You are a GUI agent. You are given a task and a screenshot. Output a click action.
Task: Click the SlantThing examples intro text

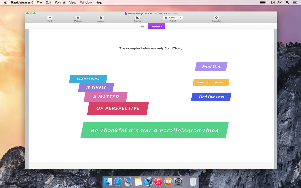click(151, 48)
